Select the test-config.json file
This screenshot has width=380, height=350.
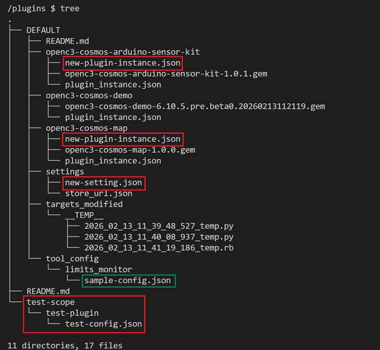coord(103,324)
